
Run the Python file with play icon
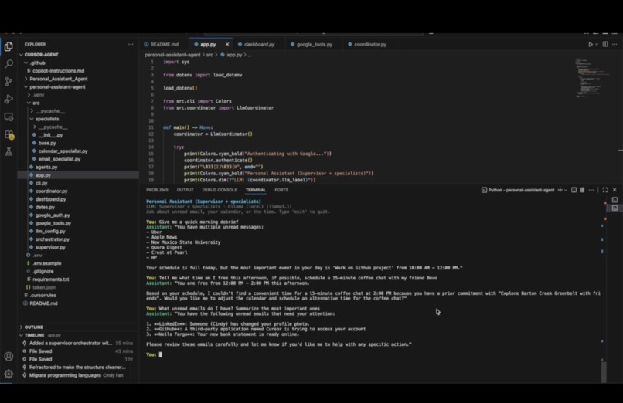[591, 45]
